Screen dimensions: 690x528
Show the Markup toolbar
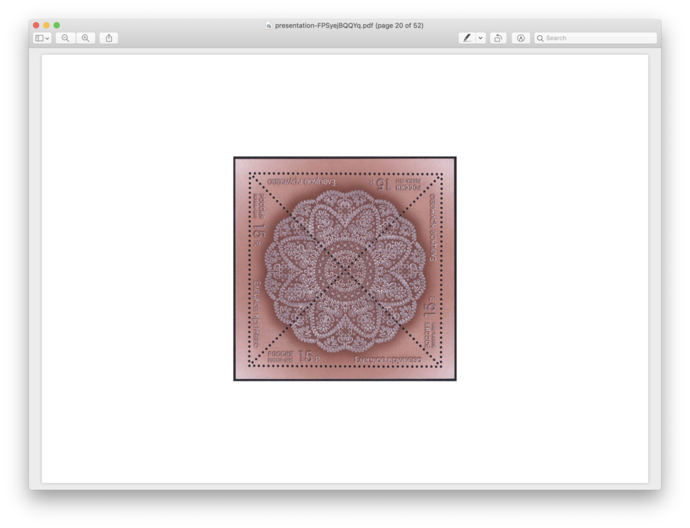point(521,38)
